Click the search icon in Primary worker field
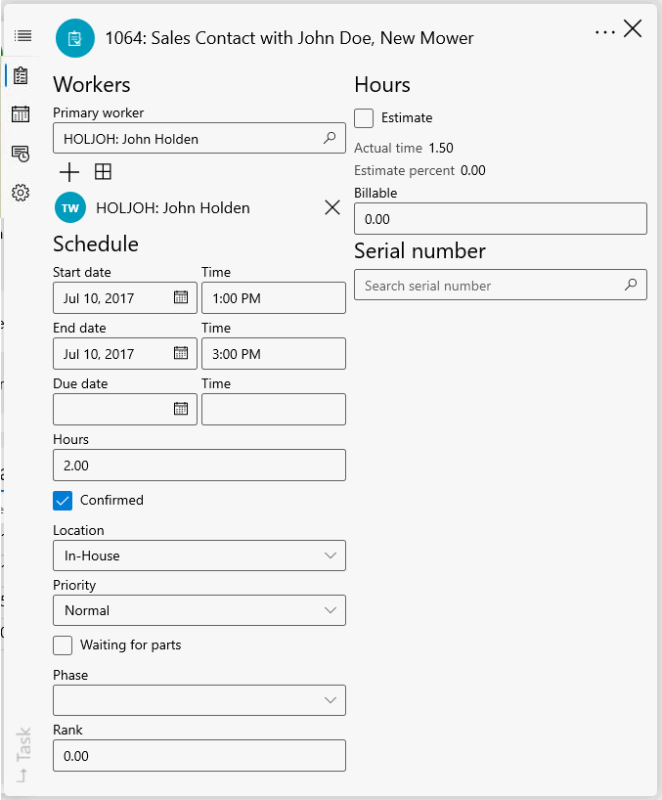The width and height of the screenshot is (662, 800). tap(330, 139)
